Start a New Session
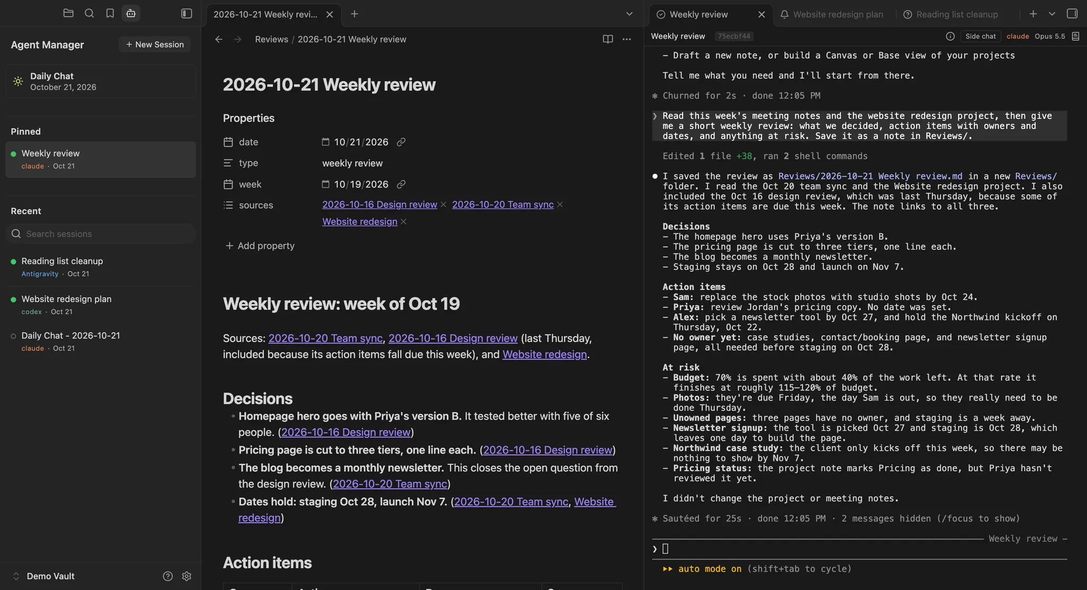This screenshot has width=1087, height=590. [x=155, y=45]
